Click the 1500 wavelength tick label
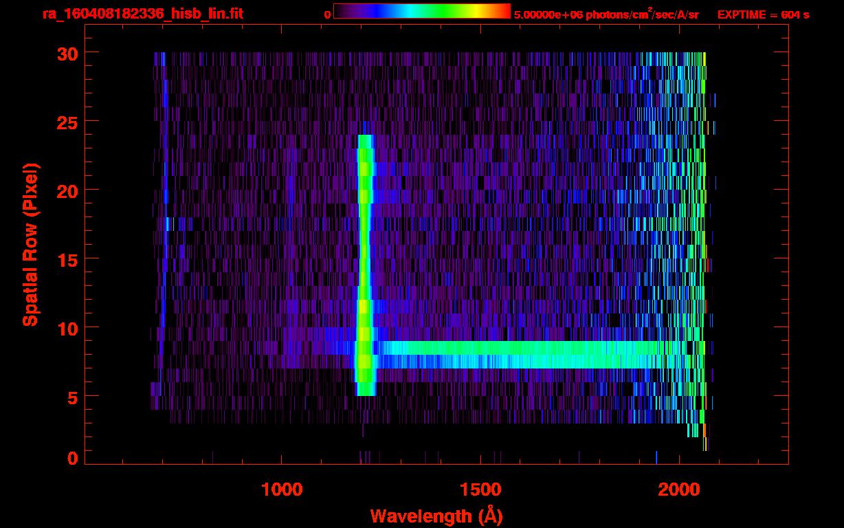This screenshot has height=528, width=844. 480,489
